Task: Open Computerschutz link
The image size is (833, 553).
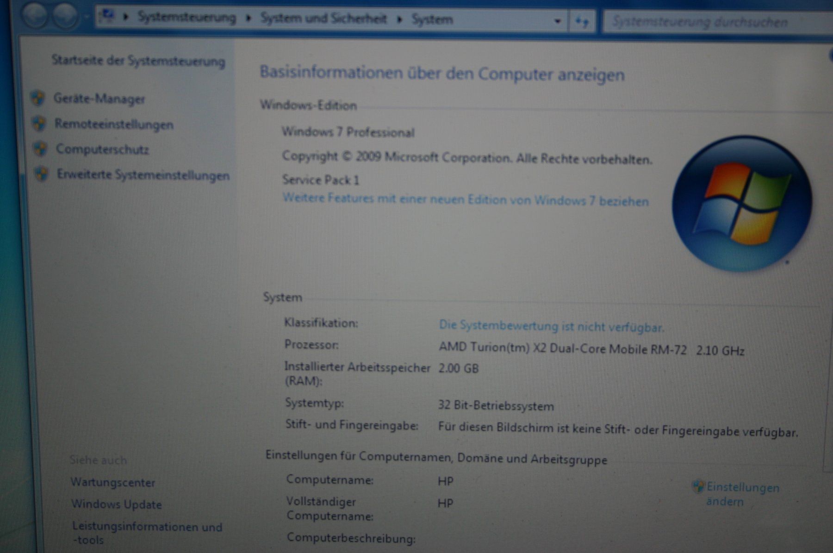Action: [102, 149]
